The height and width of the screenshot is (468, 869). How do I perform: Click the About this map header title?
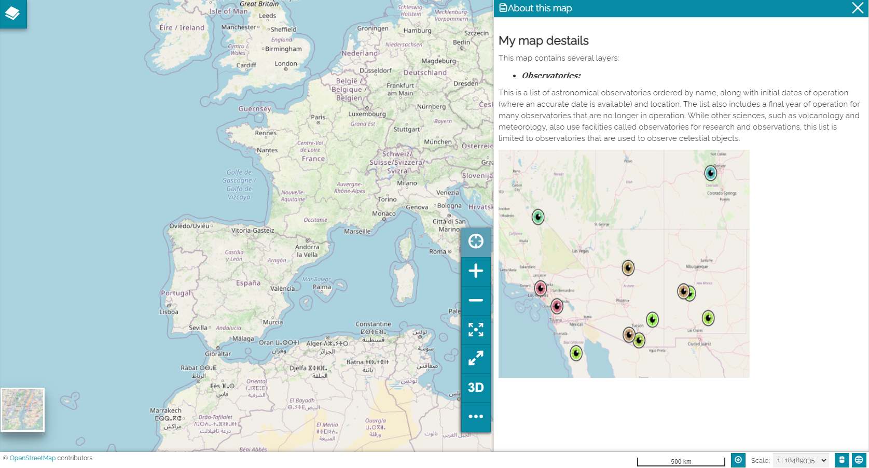540,8
